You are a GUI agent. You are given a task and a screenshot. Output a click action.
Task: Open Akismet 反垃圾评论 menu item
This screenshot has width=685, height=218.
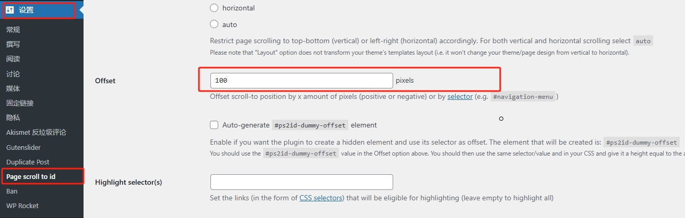click(36, 132)
